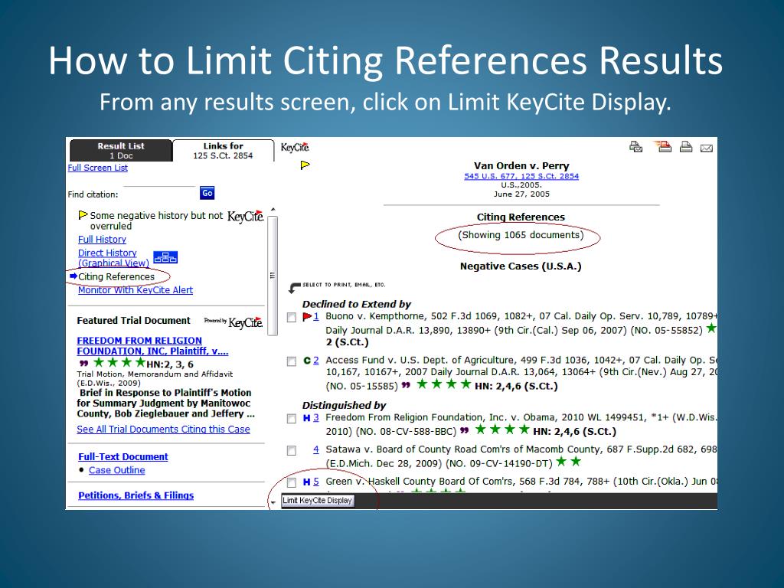Open the Case Outline link
Image resolution: width=784 pixels, height=588 pixels.
coord(117,470)
